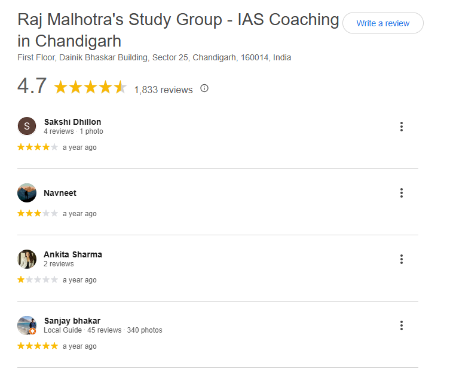Screen dimensions: 450x378
Task: Open three-dot menu for Sanjay bhakar's review
Action: (402, 325)
